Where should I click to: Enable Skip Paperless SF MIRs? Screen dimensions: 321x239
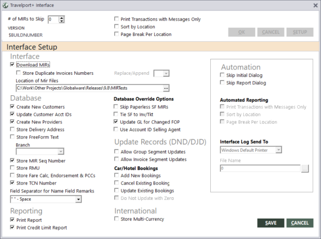pos(116,106)
